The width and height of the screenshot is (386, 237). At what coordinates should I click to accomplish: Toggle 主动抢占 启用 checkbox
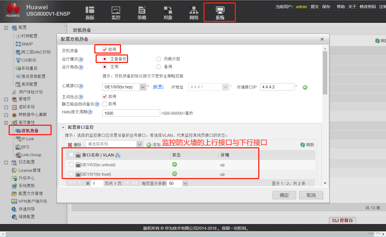[105, 96]
